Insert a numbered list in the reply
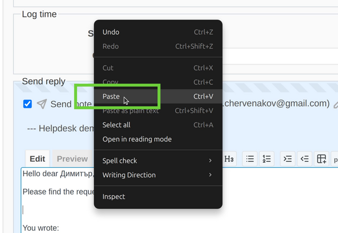 click(x=267, y=159)
